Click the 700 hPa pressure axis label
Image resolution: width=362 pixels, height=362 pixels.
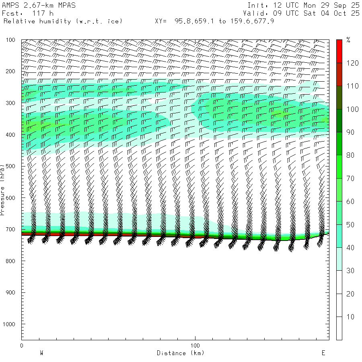tap(10, 230)
